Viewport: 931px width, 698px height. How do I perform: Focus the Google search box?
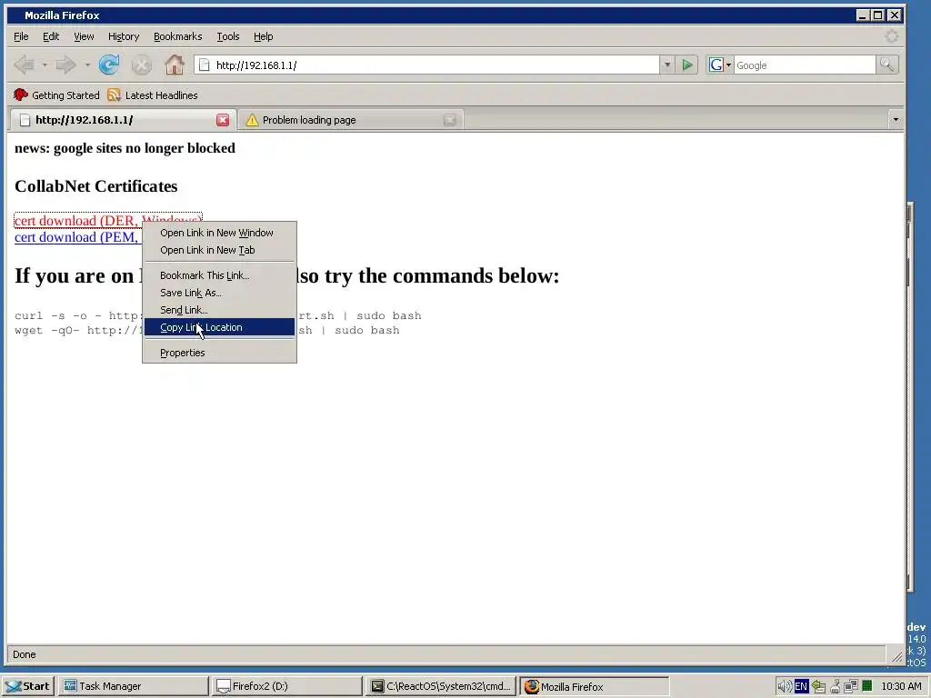pyautogui.click(x=805, y=65)
